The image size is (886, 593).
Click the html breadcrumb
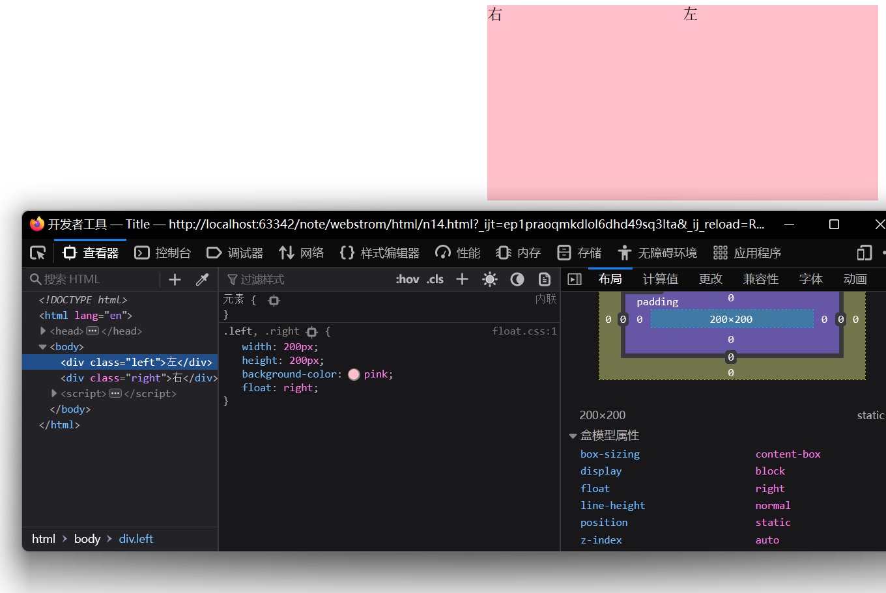44,539
